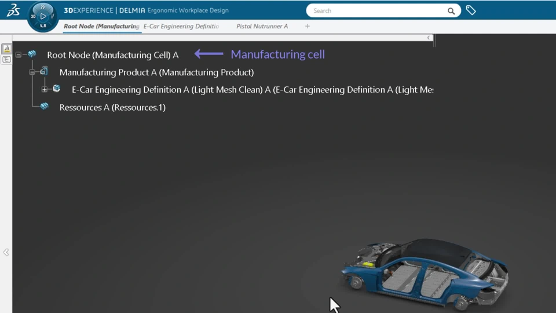This screenshot has height=313, width=556.
Task: Click the Manufacturing Product A node icon
Action: (44, 72)
